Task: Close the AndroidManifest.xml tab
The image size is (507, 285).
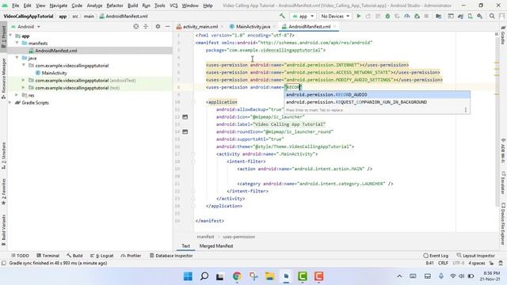Action: (334, 26)
